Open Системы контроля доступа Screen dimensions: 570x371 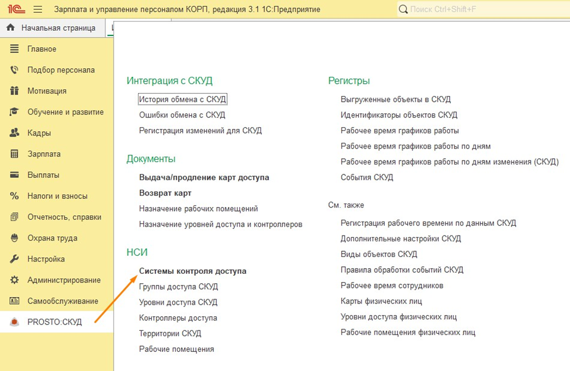[193, 271]
